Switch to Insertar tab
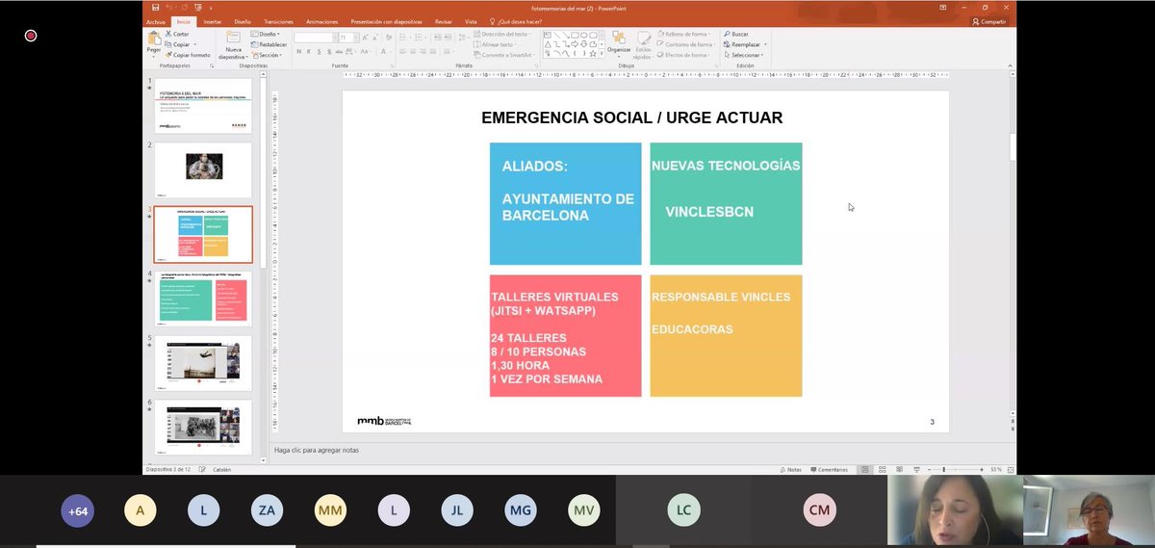The height and width of the screenshot is (548, 1155). 212,21
